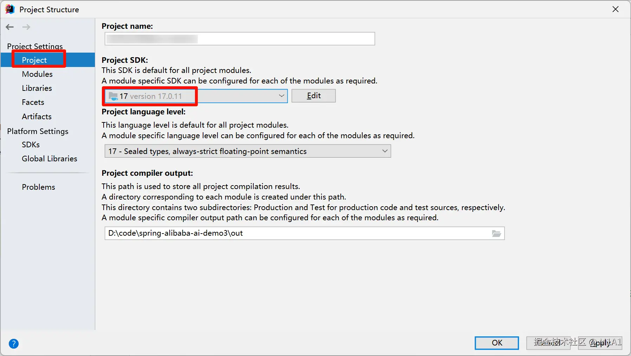Click the forward navigation arrow
The height and width of the screenshot is (356, 631).
click(26, 27)
